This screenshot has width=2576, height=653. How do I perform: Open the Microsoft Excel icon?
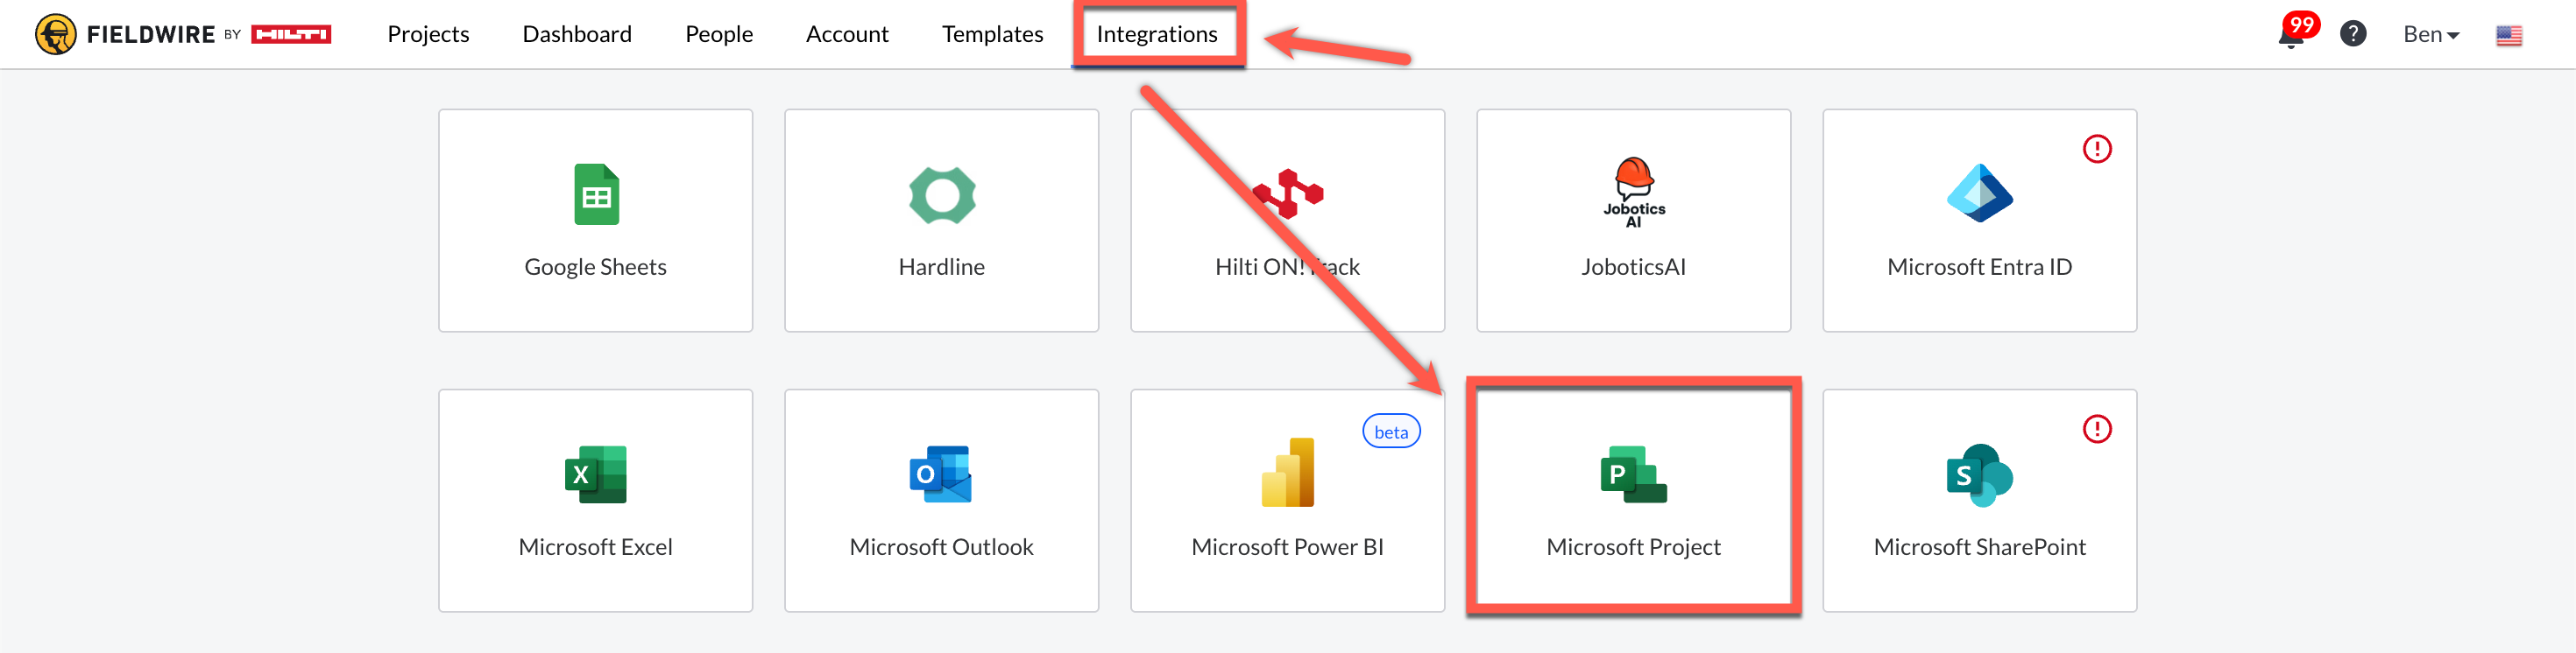pyautogui.click(x=596, y=474)
